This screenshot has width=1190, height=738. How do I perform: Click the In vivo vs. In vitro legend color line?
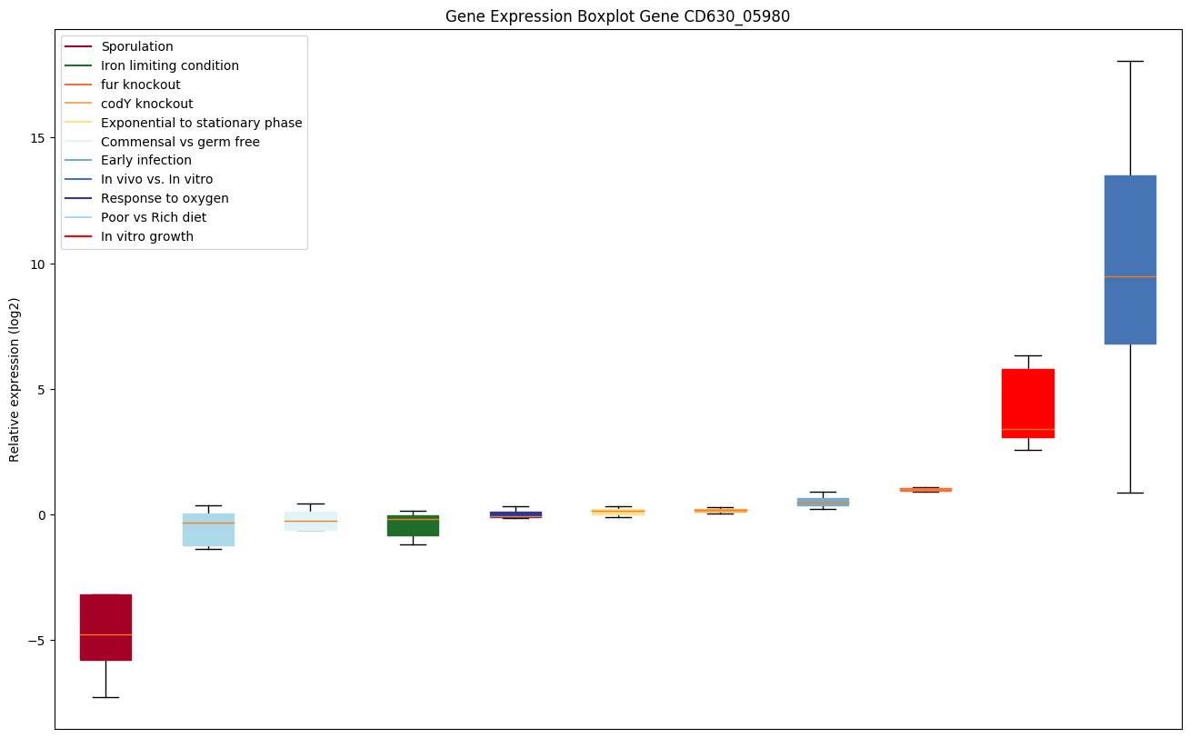(79, 180)
